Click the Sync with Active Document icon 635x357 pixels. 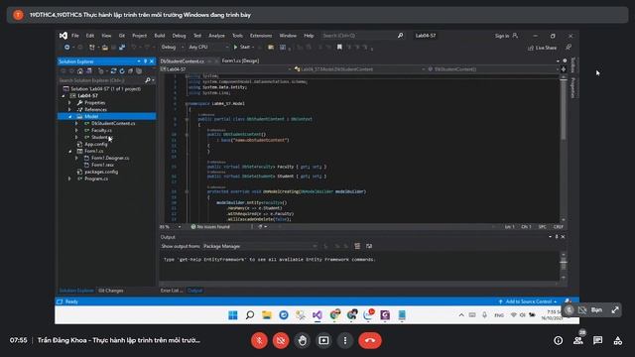pyautogui.click(x=113, y=70)
